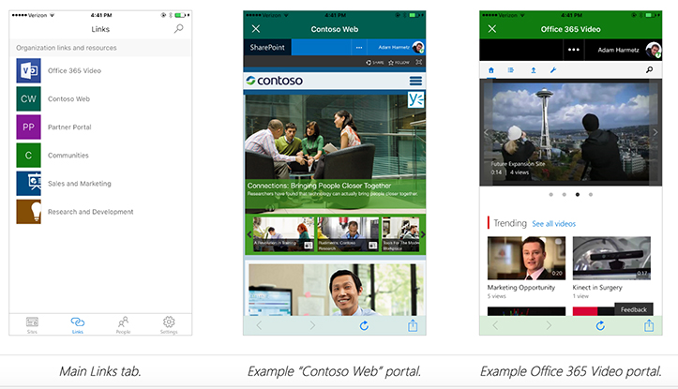The height and width of the screenshot is (389, 678).
Task: Switch to the Settings tab
Action: (x=169, y=325)
